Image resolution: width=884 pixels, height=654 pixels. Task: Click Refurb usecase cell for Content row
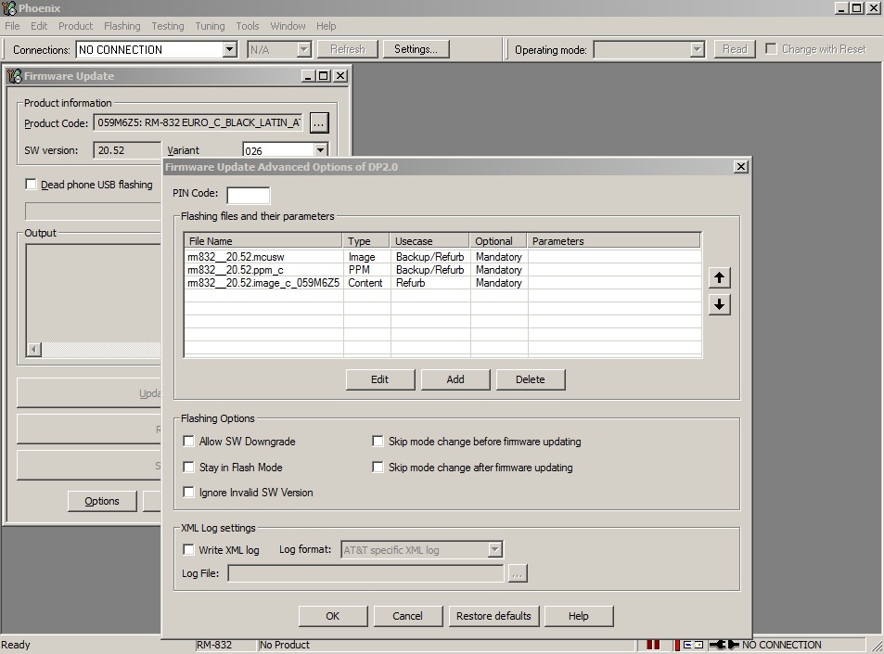pos(430,282)
